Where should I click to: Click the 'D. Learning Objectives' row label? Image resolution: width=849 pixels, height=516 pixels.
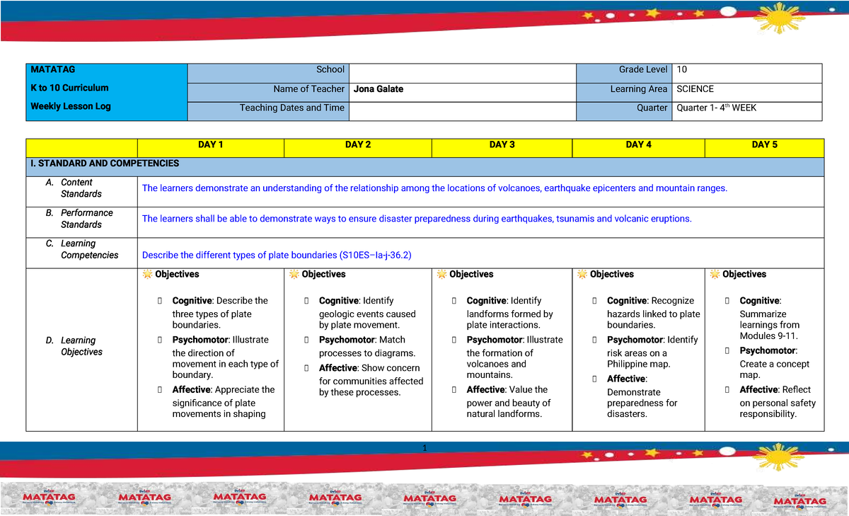point(74,346)
